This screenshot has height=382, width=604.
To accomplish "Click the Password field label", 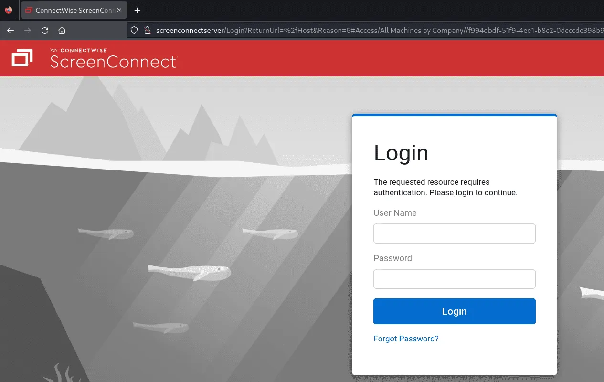I will (392, 258).
